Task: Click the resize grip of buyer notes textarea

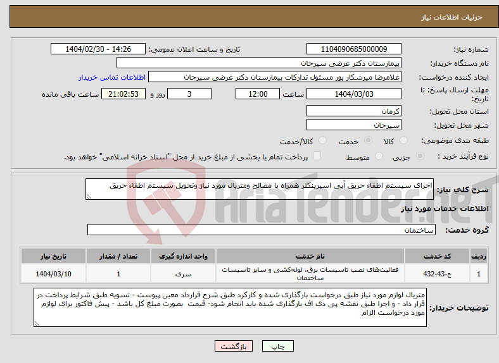Action: [37, 324]
